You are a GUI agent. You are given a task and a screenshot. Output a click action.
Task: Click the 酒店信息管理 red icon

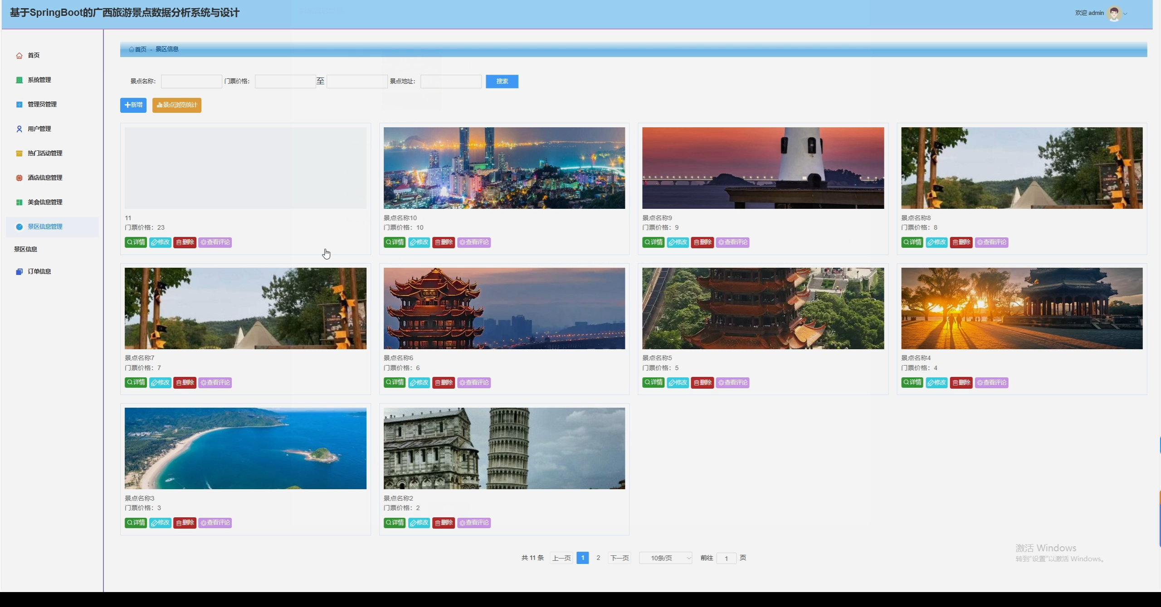point(19,178)
